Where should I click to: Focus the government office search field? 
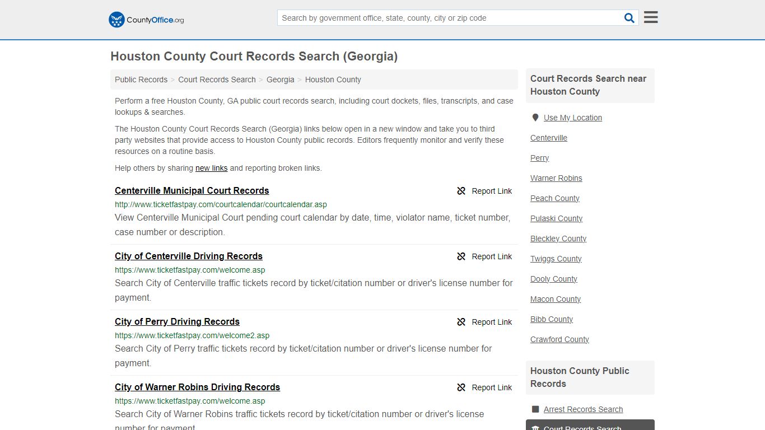pos(450,18)
